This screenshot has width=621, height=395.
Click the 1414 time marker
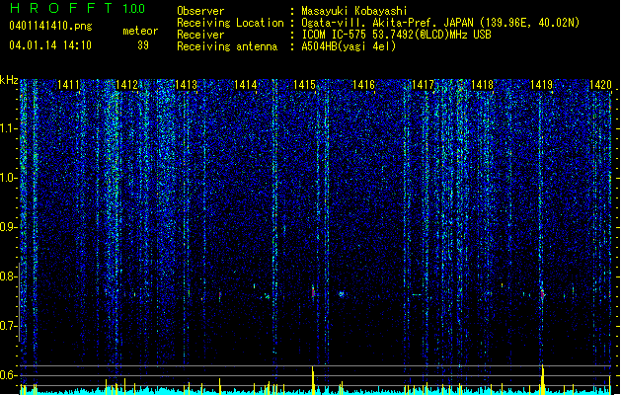pos(245,84)
